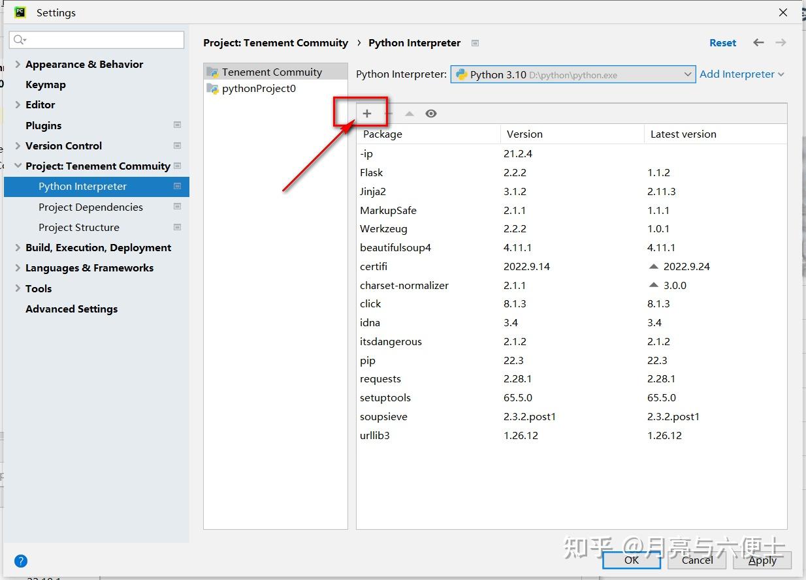806x580 pixels.
Task: Click the upgrade package triangle icon
Action: 408,113
